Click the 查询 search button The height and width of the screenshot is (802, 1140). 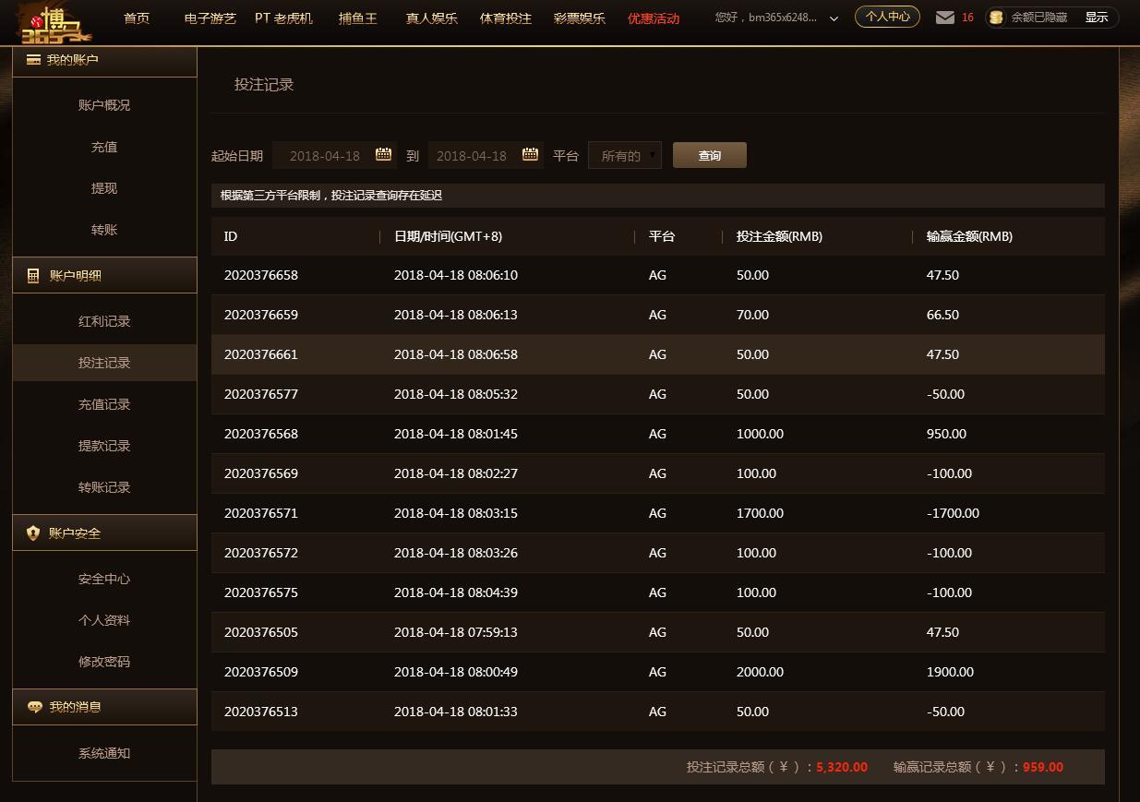(710, 155)
